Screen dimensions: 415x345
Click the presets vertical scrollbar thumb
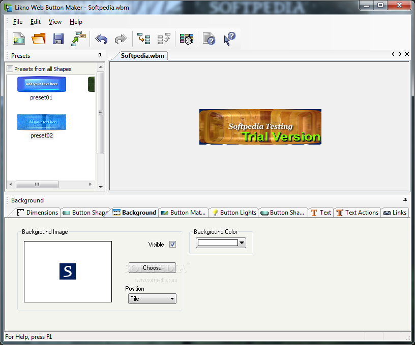100,113
